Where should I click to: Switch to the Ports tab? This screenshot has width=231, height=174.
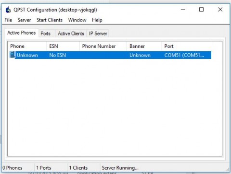[46, 34]
